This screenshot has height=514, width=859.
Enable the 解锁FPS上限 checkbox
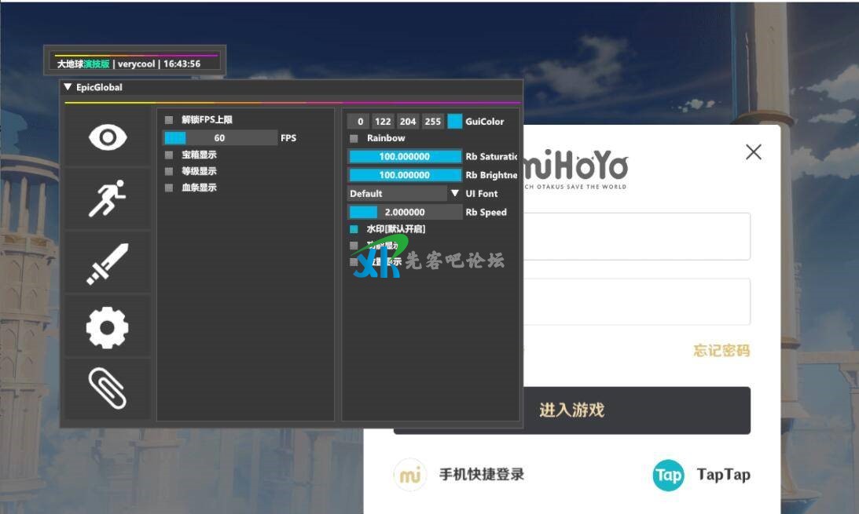(x=169, y=120)
